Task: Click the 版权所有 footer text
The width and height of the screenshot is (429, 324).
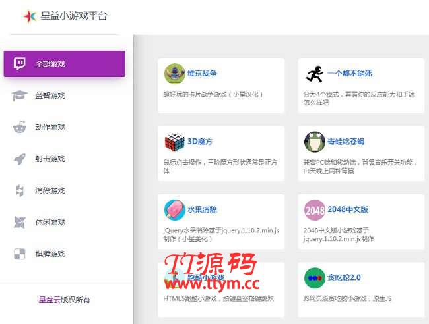Action: 75,300
